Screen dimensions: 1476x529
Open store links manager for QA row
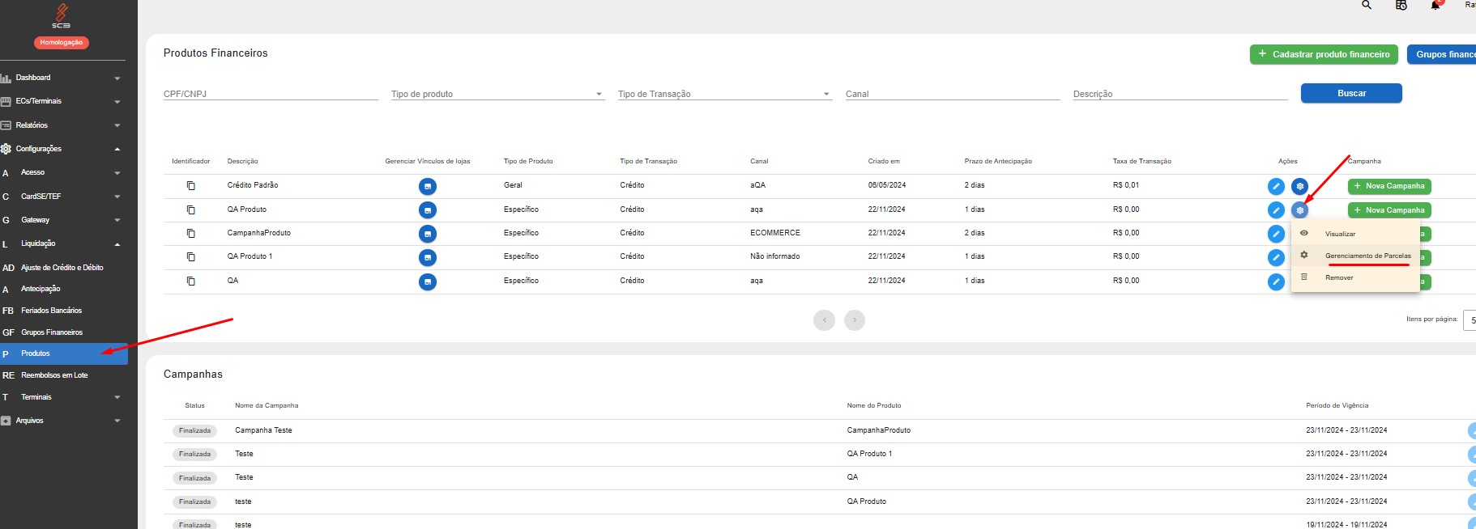[428, 282]
